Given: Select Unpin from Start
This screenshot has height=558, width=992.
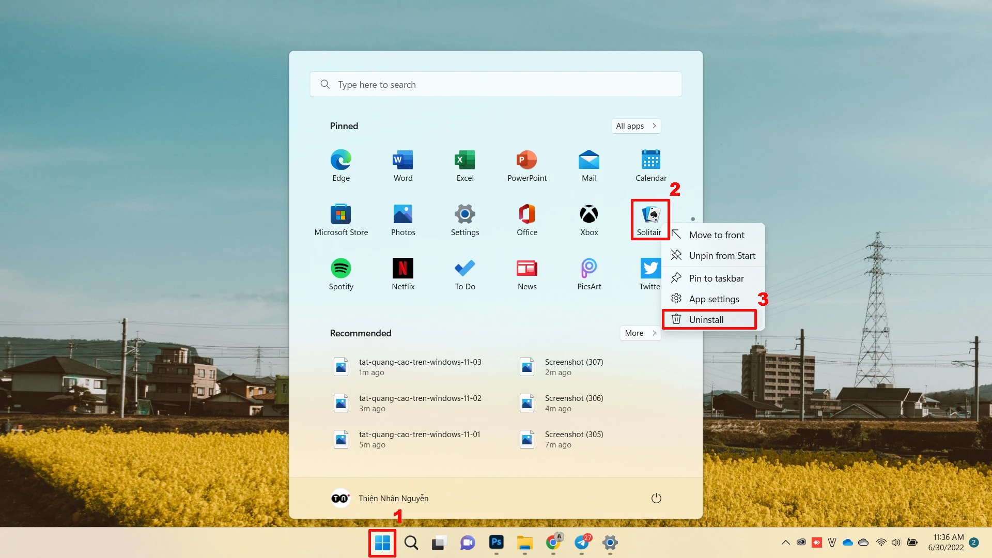Looking at the screenshot, I should (713, 255).
